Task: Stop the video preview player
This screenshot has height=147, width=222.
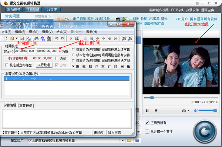Action: pos(156,110)
